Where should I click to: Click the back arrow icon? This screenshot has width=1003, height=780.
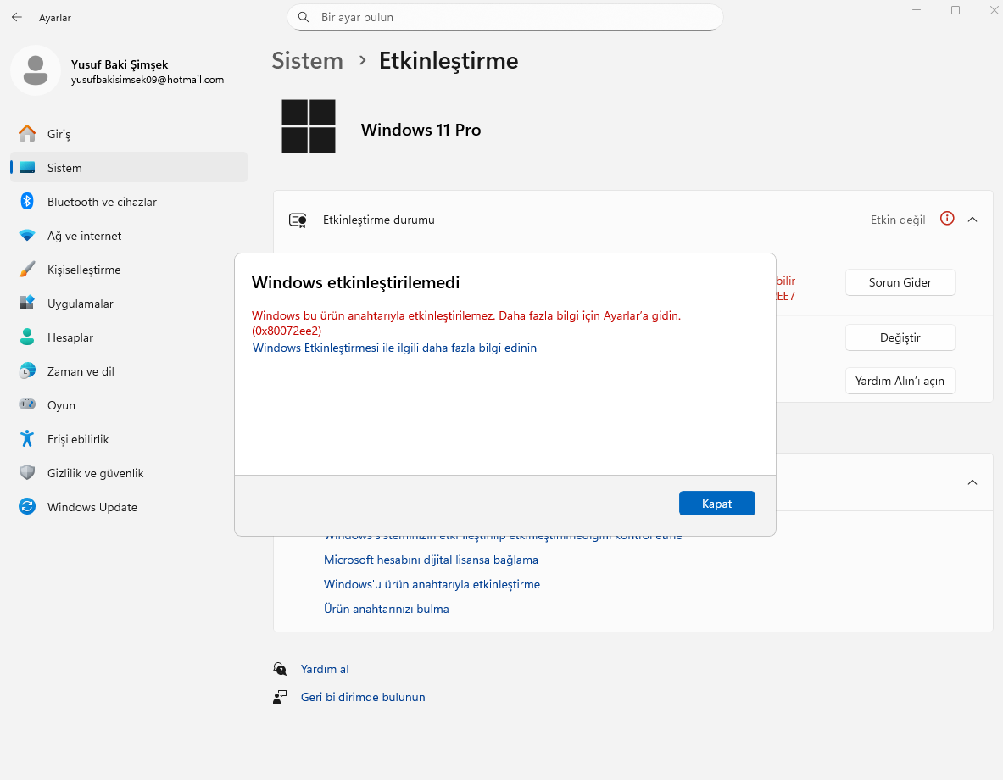pos(17,17)
